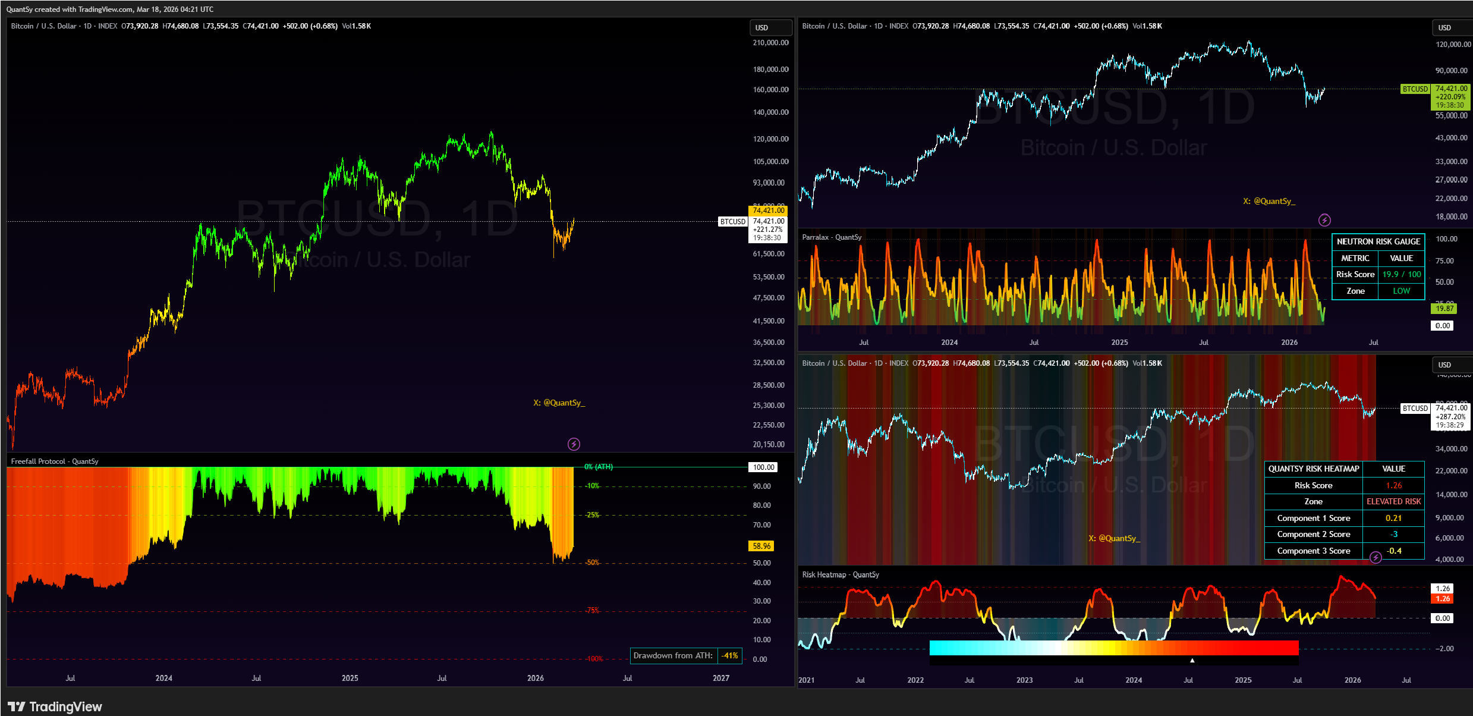Click the Component 1 Score value 0.21
This screenshot has width=1473, height=716.
(x=1393, y=518)
